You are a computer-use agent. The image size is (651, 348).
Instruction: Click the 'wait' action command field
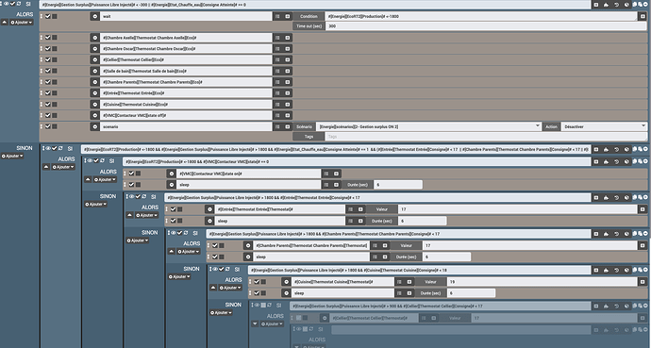[x=186, y=16]
